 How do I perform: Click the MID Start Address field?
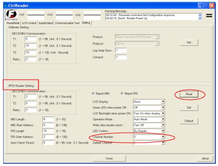coord(48,125)
